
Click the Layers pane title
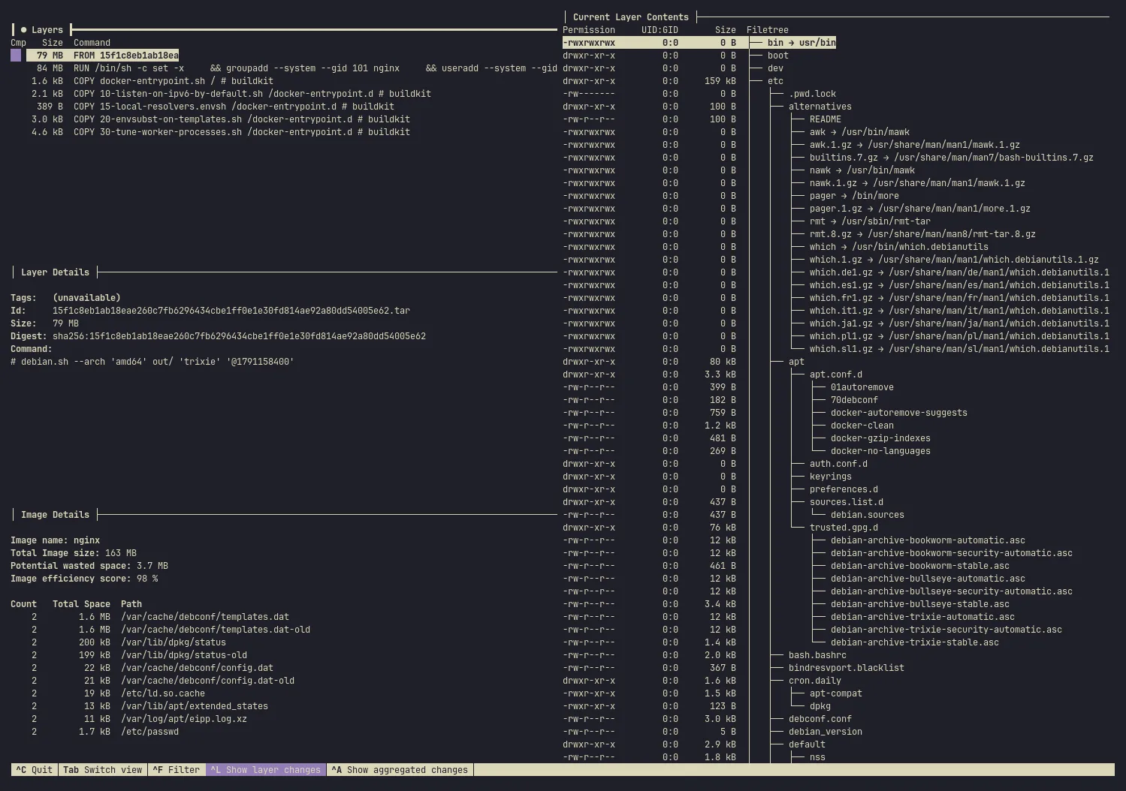click(x=47, y=30)
